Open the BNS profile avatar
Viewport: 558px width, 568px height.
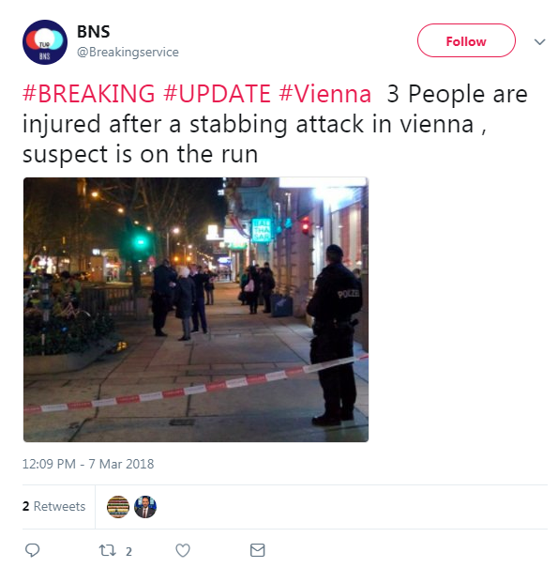tap(45, 42)
